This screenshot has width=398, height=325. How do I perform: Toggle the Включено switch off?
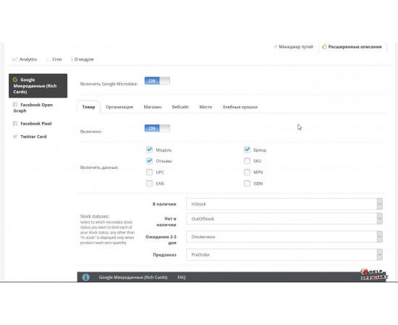pyautogui.click(x=157, y=128)
